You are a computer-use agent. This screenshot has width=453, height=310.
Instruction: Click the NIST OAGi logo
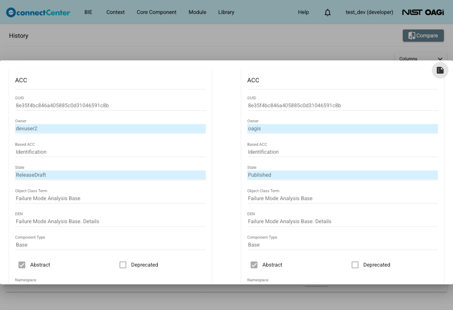[423, 12]
